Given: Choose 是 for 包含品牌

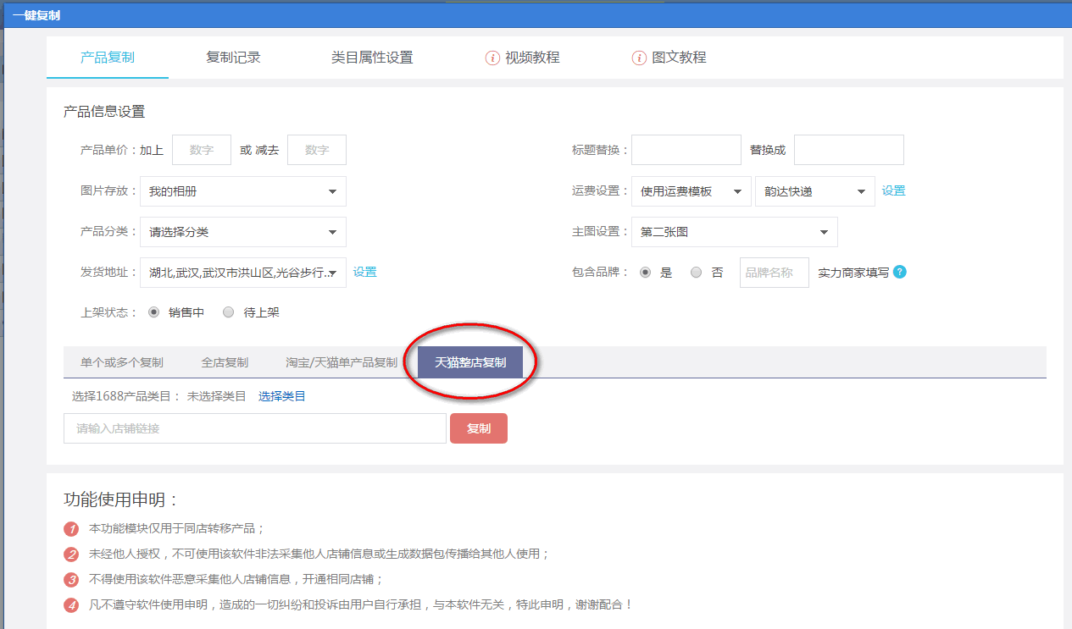Looking at the screenshot, I should pyautogui.click(x=645, y=273).
